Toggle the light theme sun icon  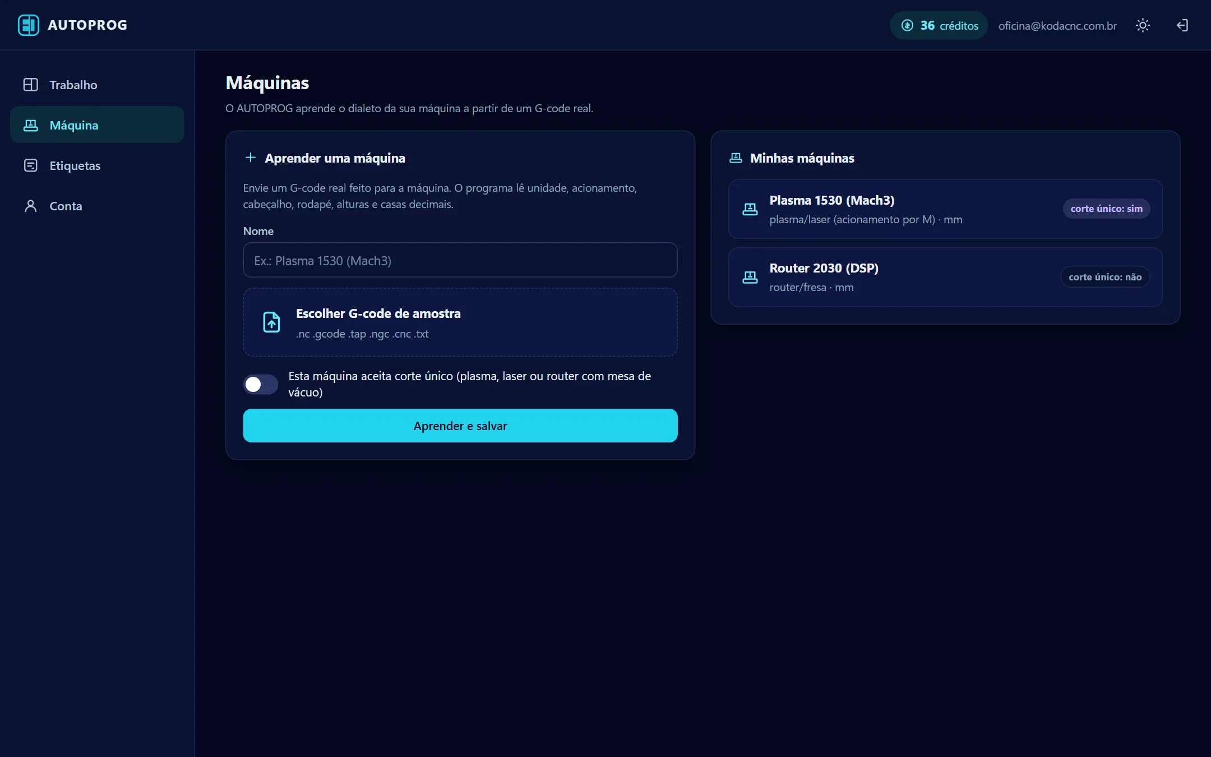pyautogui.click(x=1143, y=25)
